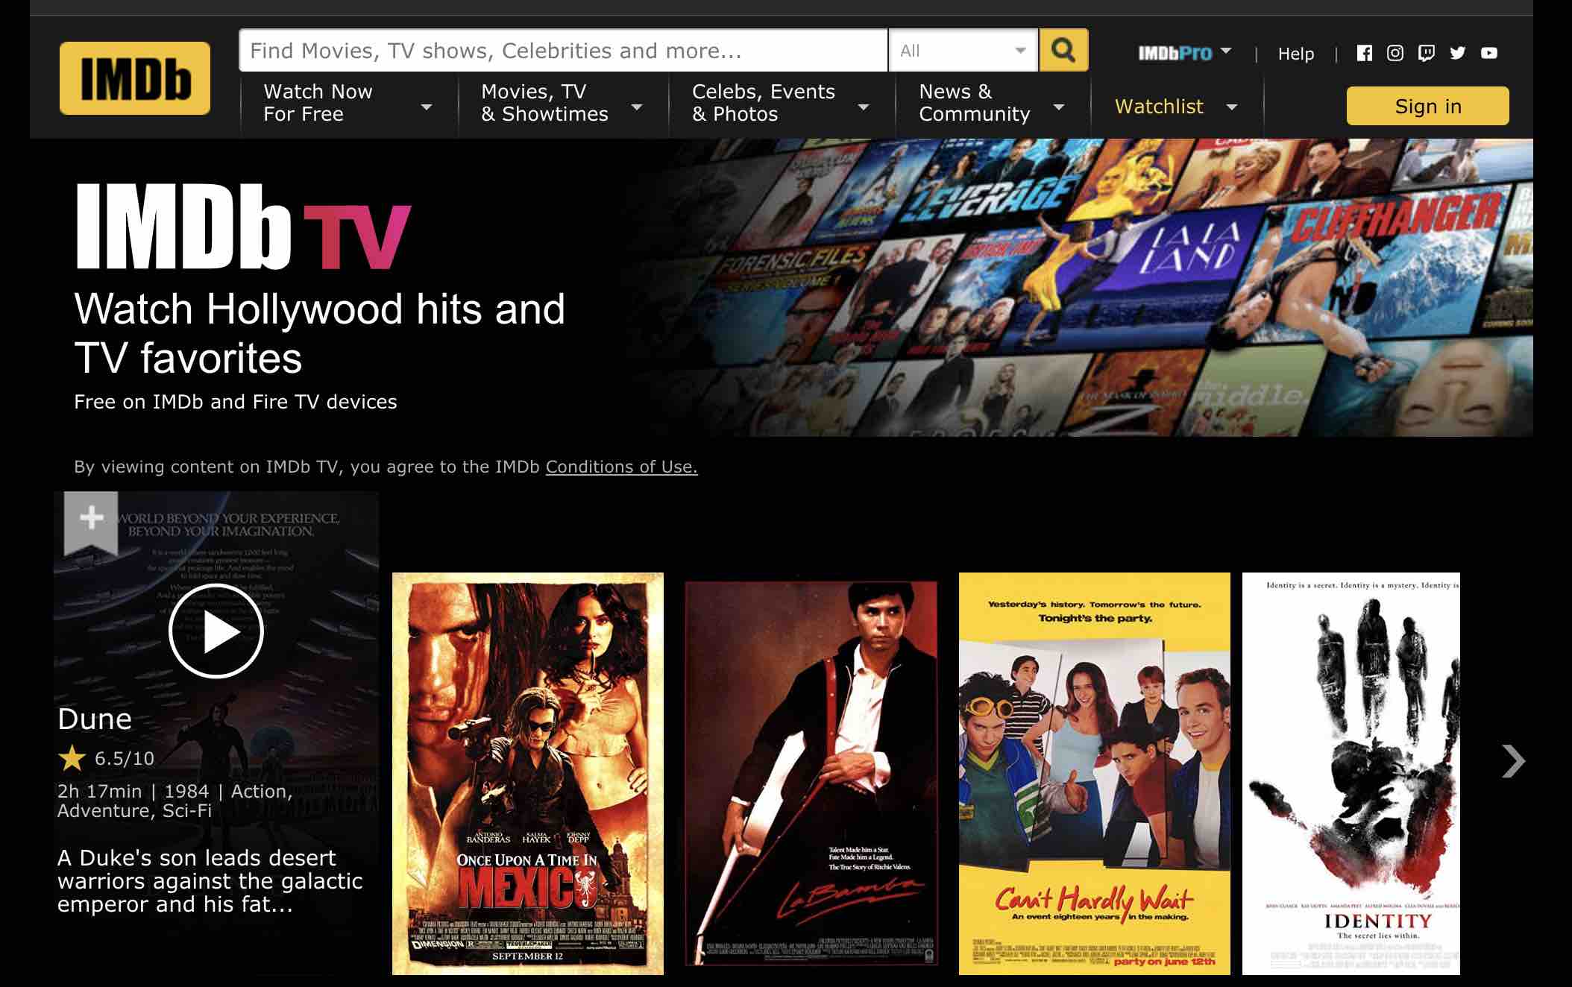Click the IMDb search icon
Viewport: 1572px width, 987px height.
point(1060,50)
